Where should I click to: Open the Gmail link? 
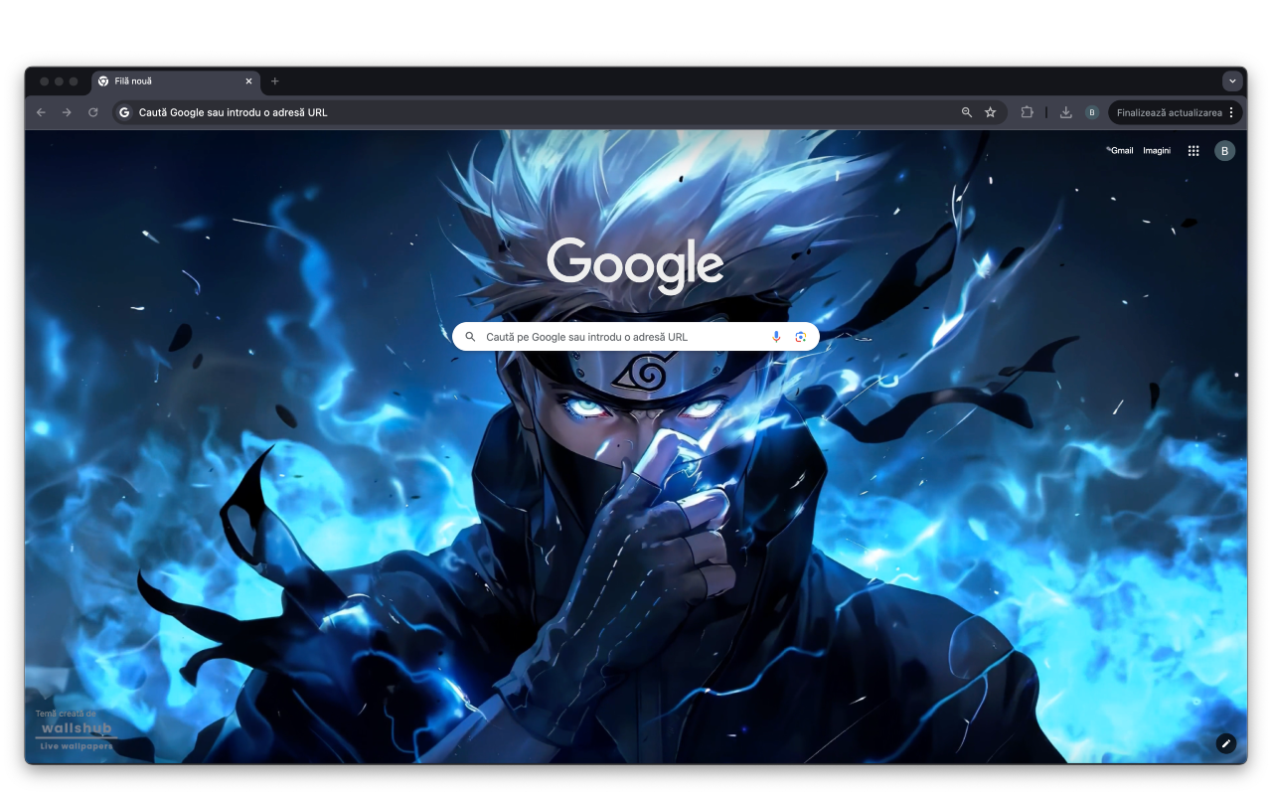pyautogui.click(x=1121, y=151)
